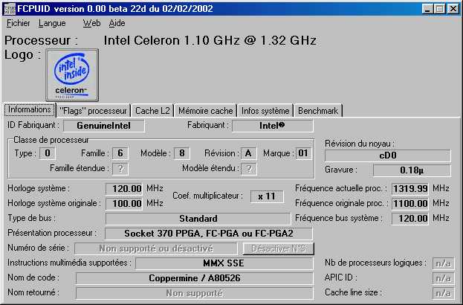Click the Nom retourné Non supporté field

point(194,293)
